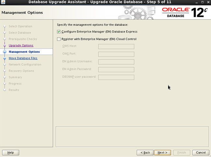Cancel the upgrade wizard
Viewport: 211px width, 157px height.
(x=201, y=152)
